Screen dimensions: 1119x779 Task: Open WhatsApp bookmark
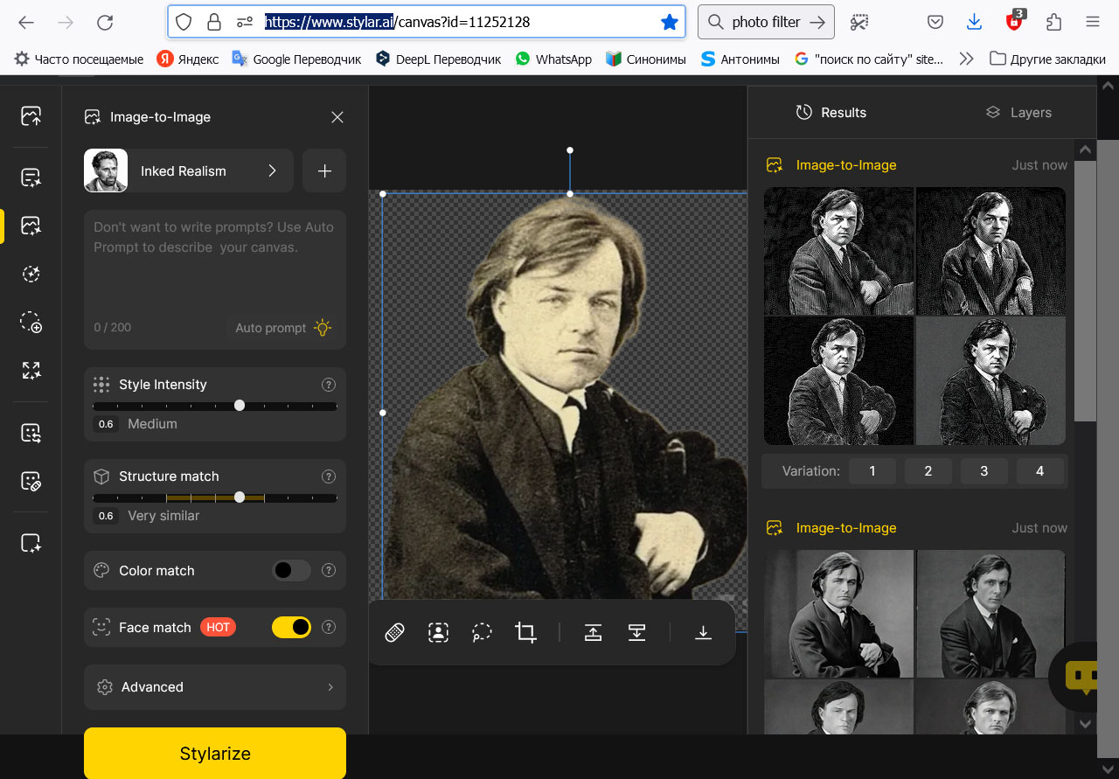(x=553, y=59)
